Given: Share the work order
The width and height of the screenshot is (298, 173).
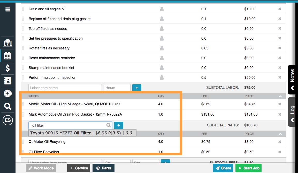Looking at the screenshot, I should tap(223, 168).
